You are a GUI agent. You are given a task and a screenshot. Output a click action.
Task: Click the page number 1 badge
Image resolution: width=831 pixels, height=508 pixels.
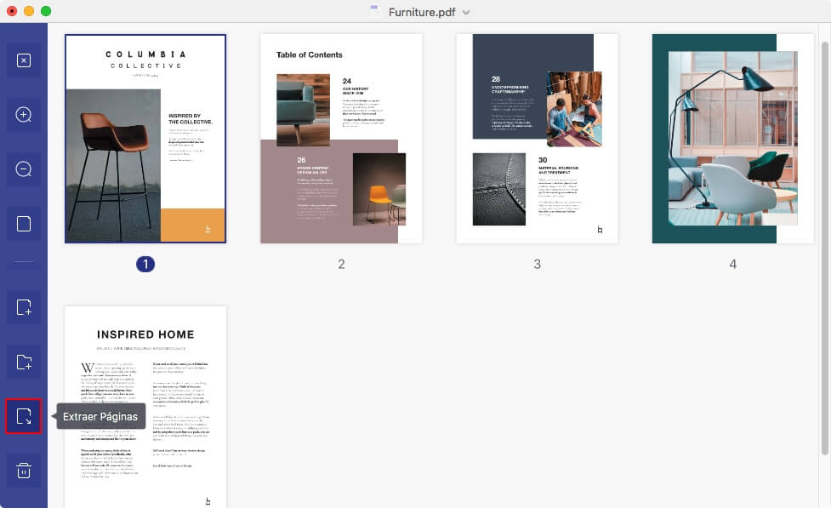[x=145, y=264]
